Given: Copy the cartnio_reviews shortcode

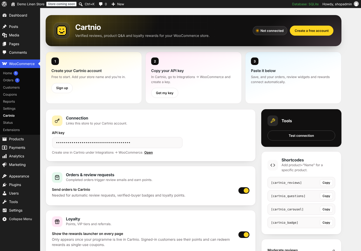Looking at the screenshot, I should (x=326, y=183).
